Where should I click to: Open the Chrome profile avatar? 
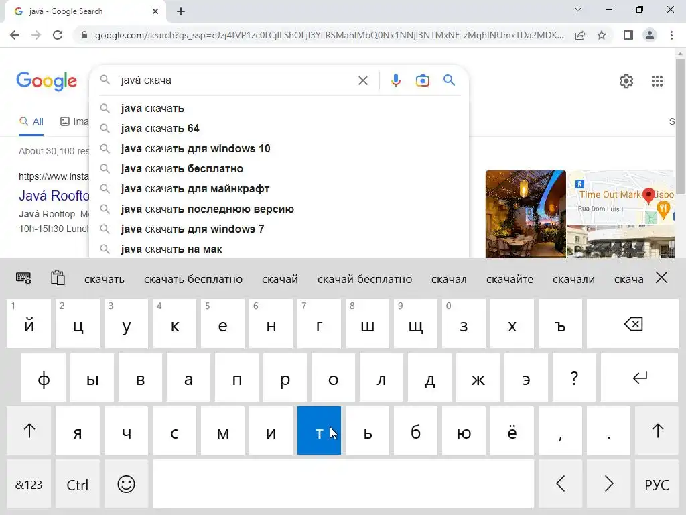[x=650, y=35]
